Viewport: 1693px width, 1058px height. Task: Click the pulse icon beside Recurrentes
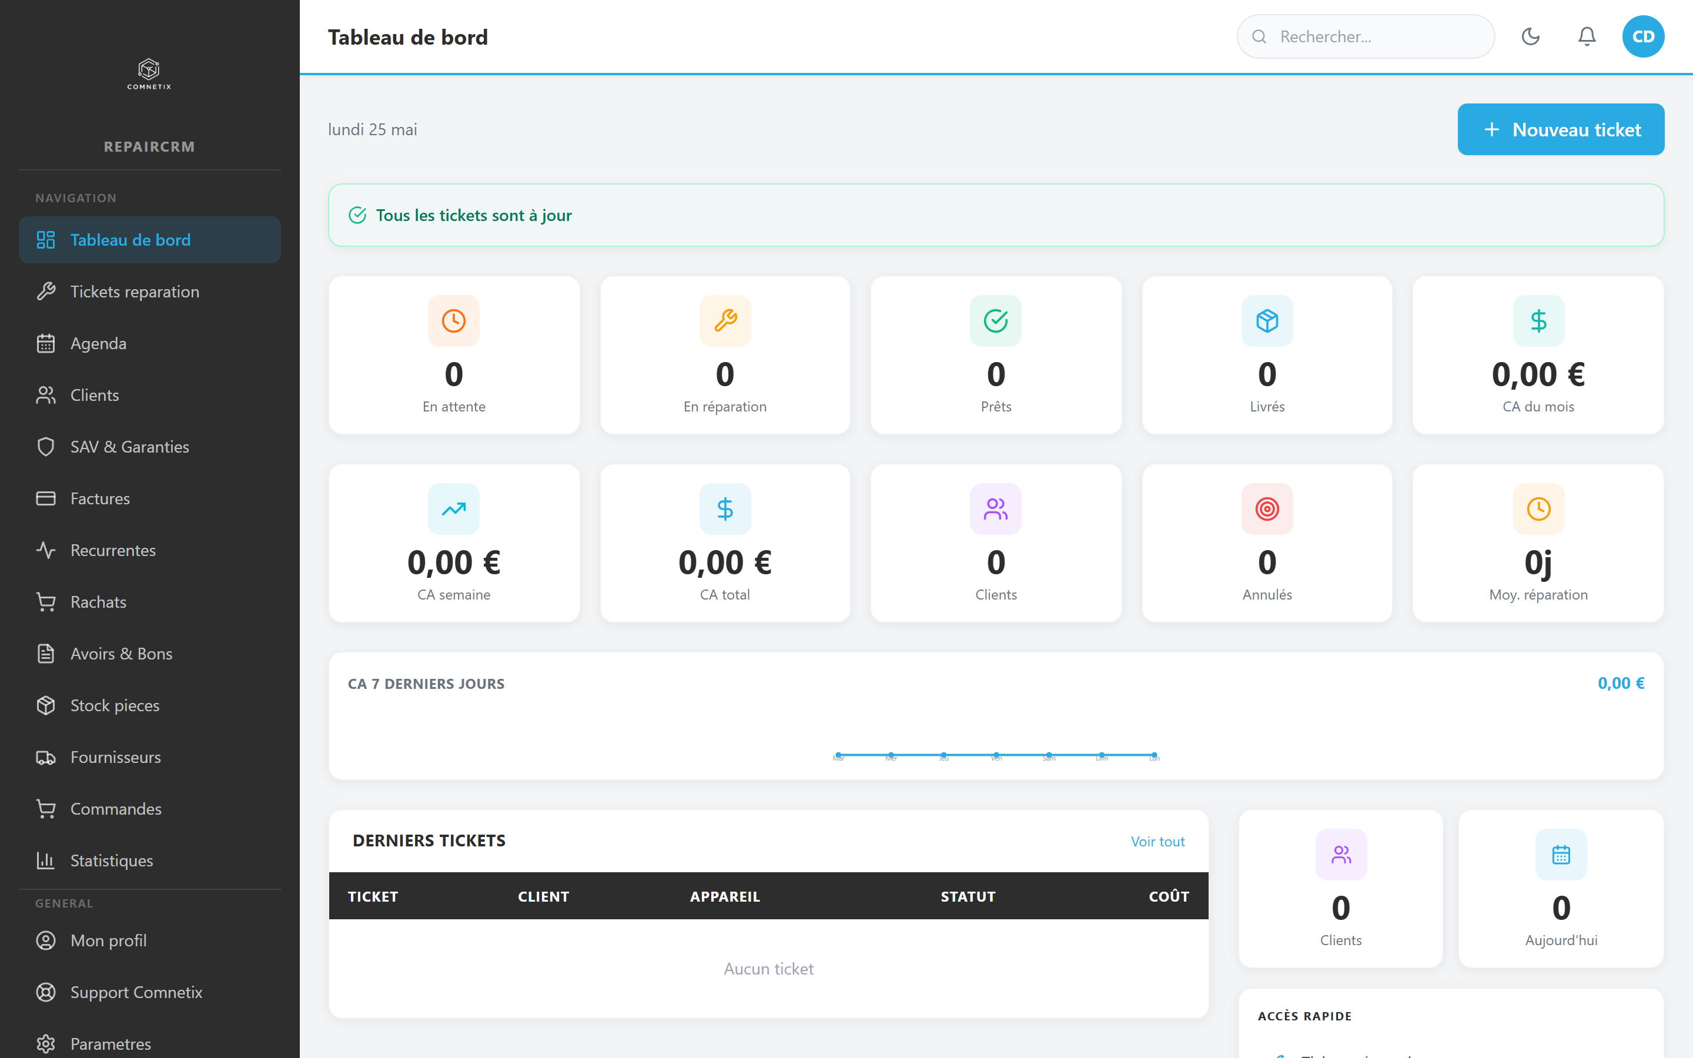click(46, 551)
